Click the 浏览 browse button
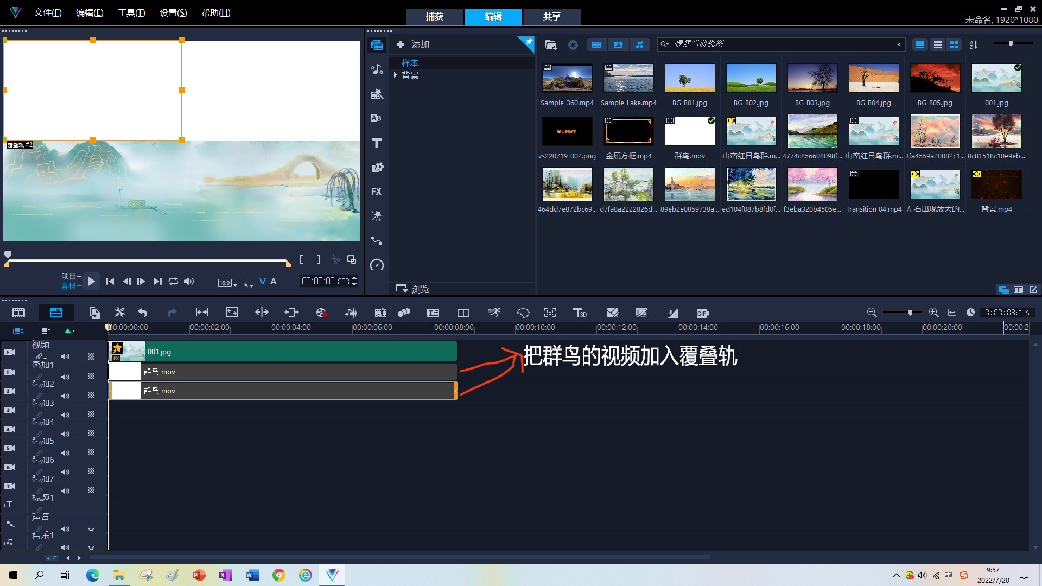Viewport: 1042px width, 586px height. pos(413,289)
